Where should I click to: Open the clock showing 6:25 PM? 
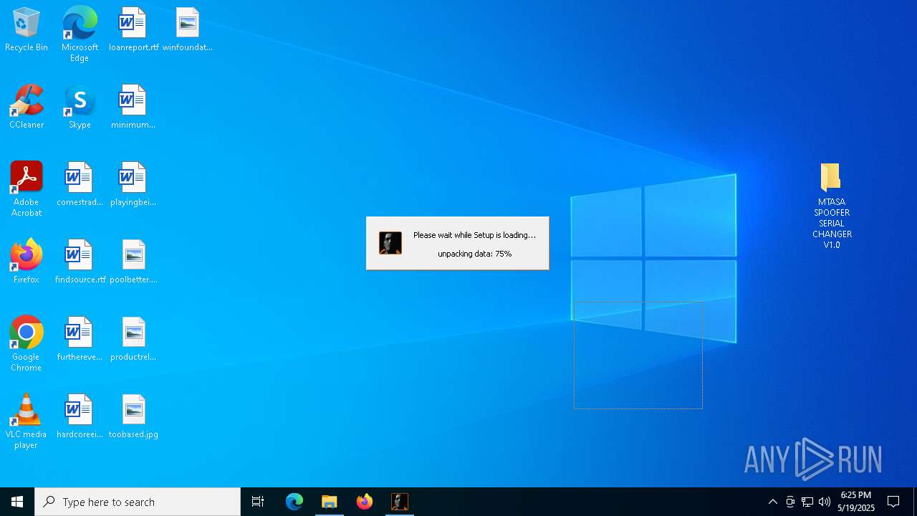pos(856,502)
